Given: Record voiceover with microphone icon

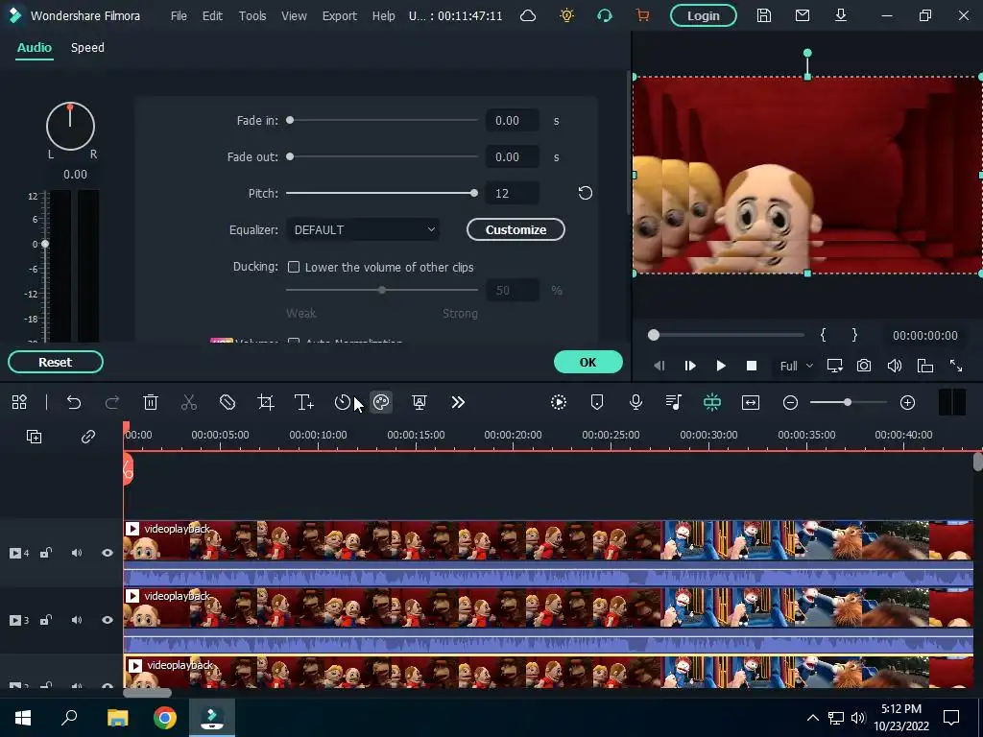Looking at the screenshot, I should click(x=635, y=402).
